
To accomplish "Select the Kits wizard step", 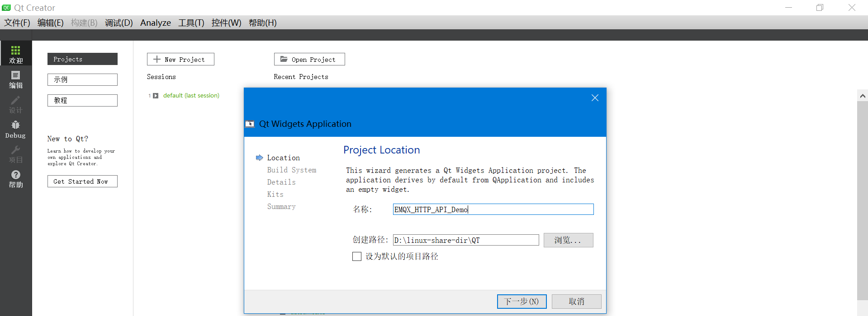I will point(275,194).
